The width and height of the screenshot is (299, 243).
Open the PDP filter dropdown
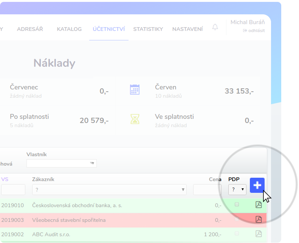point(237,189)
